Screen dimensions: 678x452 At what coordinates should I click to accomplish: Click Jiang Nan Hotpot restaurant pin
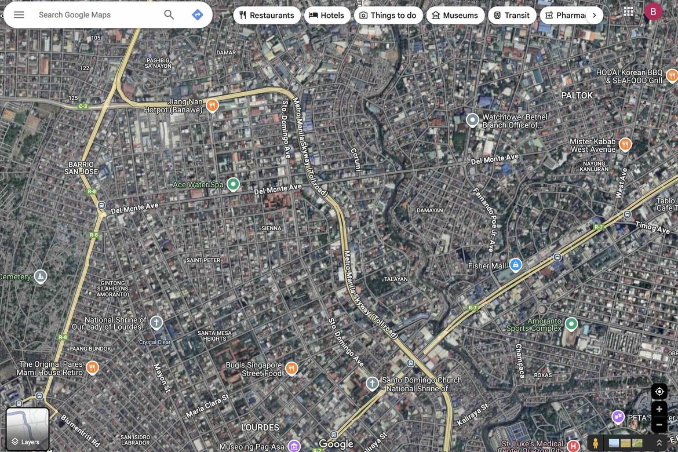pyautogui.click(x=212, y=105)
